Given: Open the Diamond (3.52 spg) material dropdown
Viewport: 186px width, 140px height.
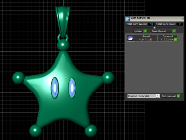Looking at the screenshot, I should (143, 96).
